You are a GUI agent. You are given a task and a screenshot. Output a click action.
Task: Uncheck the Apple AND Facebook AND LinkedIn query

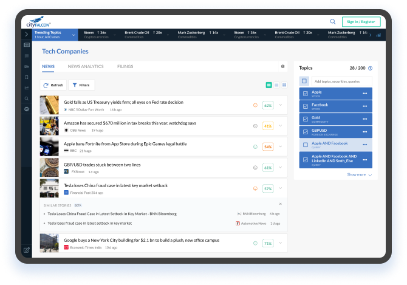(x=306, y=160)
